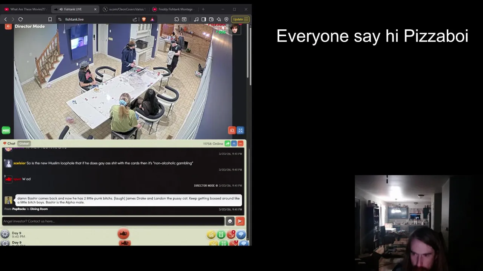Open Leo AI sparkle icon

click(219, 19)
